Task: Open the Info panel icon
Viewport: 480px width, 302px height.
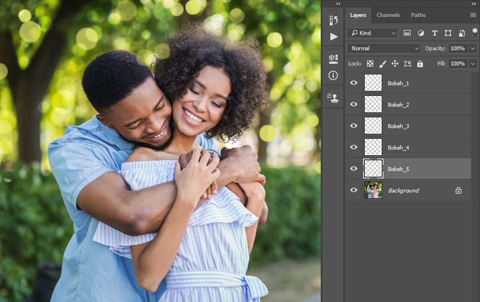Action: pos(333,75)
